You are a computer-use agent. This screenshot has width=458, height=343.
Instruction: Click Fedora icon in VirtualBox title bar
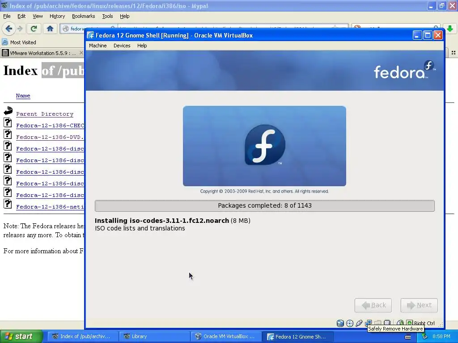[90, 35]
